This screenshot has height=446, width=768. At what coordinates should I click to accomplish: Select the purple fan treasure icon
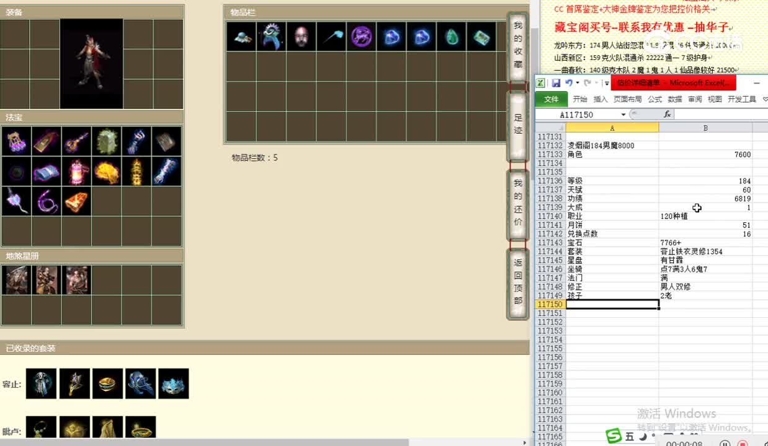pos(17,201)
